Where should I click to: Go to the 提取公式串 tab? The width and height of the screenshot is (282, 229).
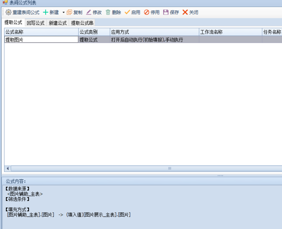click(82, 23)
